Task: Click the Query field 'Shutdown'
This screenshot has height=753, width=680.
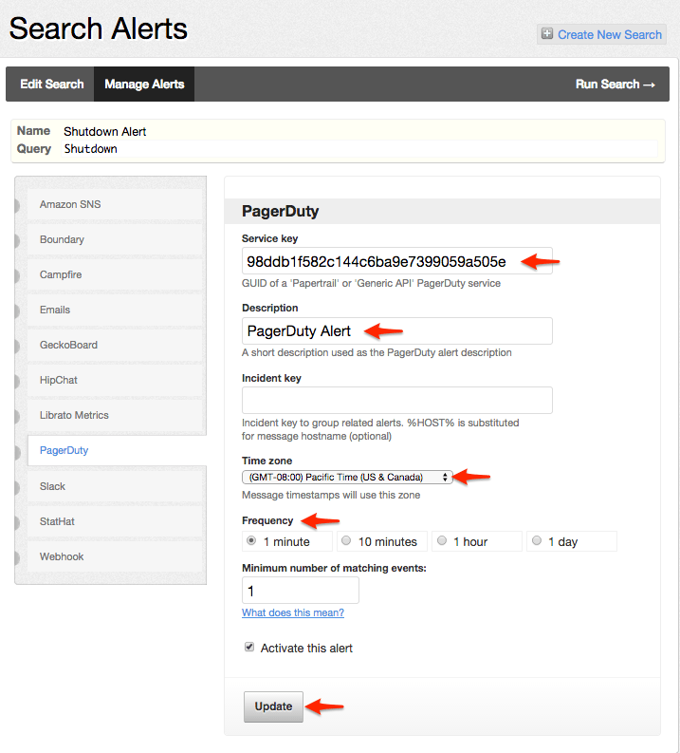Action: tap(359, 149)
